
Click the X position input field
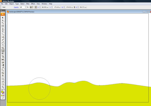click(45, 7)
